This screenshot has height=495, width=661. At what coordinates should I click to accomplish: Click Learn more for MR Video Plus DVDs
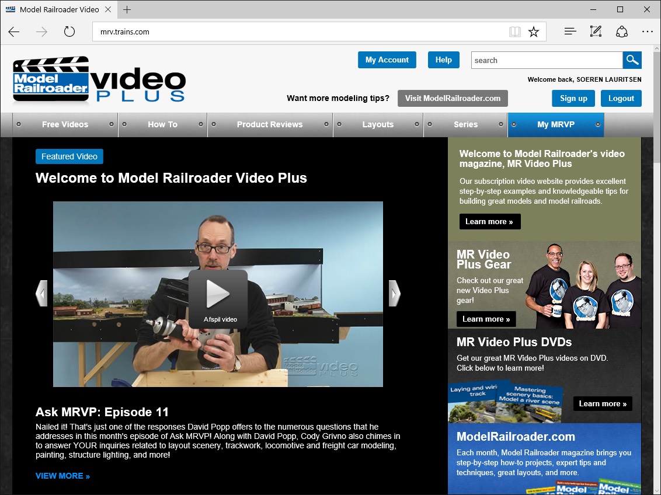pyautogui.click(x=603, y=403)
